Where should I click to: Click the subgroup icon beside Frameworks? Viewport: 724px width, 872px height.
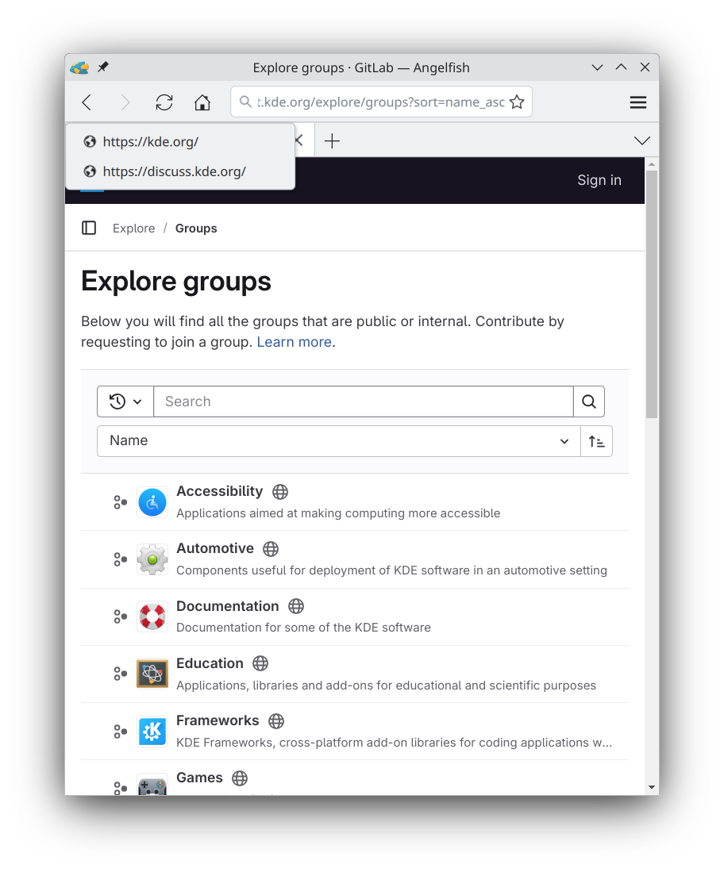coord(120,732)
